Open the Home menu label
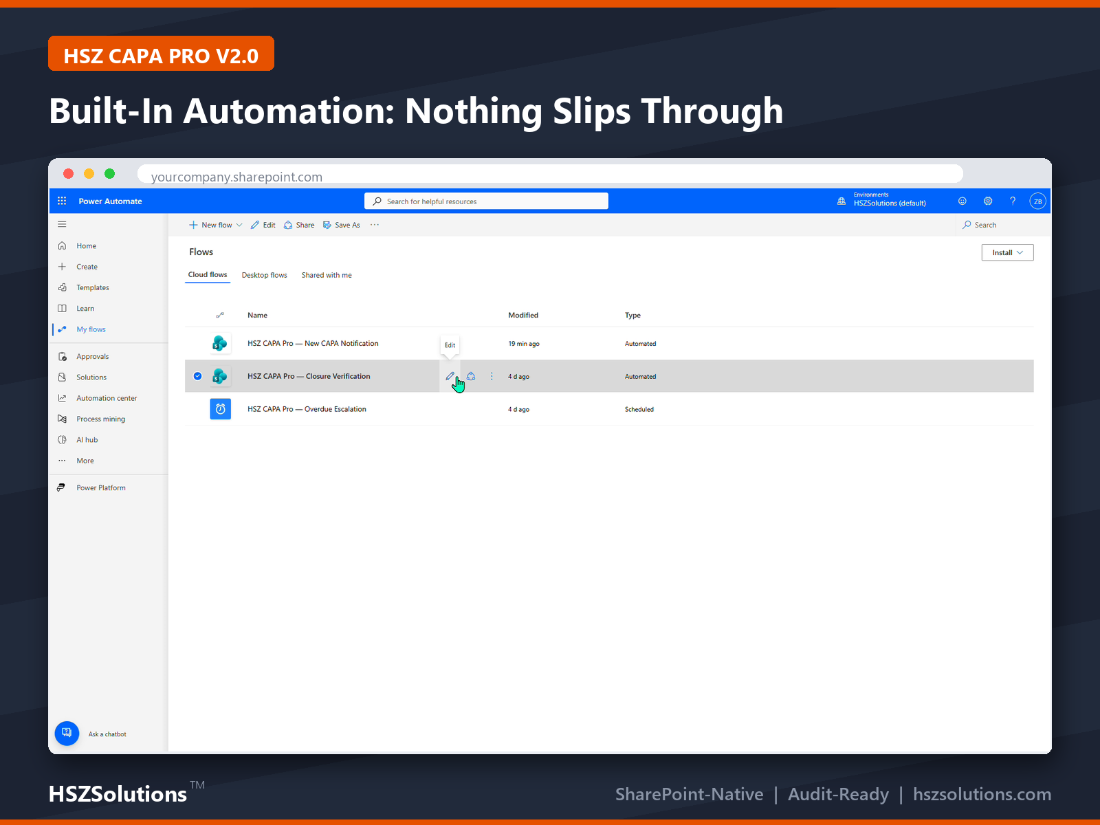1100x825 pixels. [87, 245]
